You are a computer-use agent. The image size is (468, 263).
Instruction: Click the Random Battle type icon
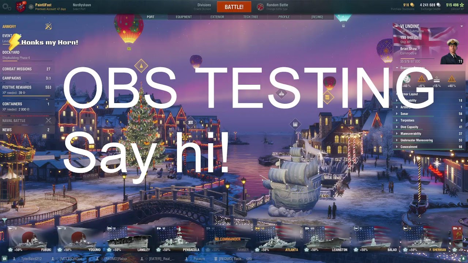click(x=260, y=7)
